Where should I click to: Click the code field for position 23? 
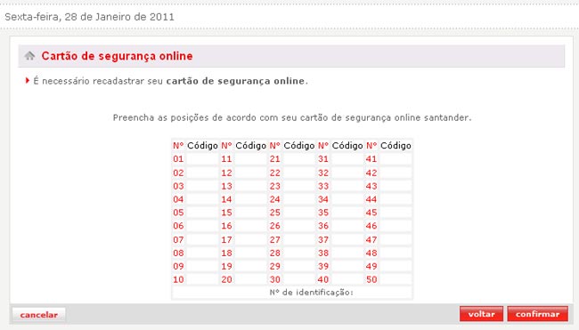[x=299, y=186]
